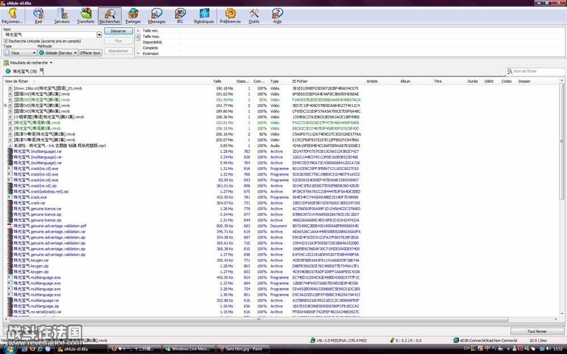This screenshot has height=354, width=567.
Task: Click the 珠光宝气 genuine licence.rar icon
Action: tap(10, 209)
